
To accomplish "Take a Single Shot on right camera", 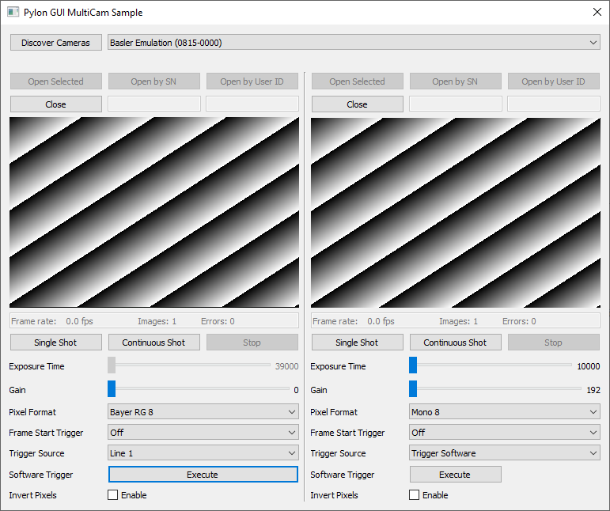I will [357, 343].
